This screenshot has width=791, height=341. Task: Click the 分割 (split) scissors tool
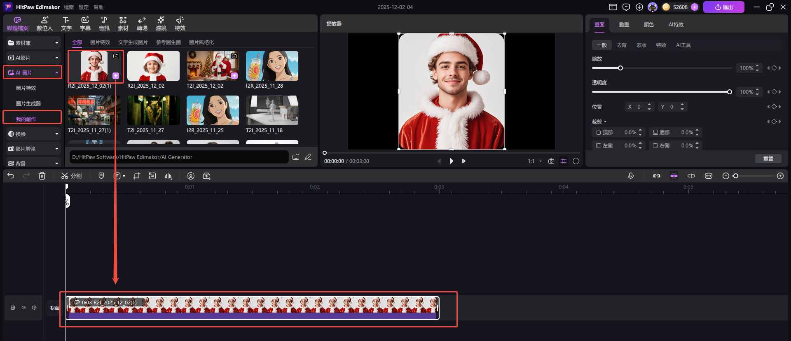click(71, 176)
